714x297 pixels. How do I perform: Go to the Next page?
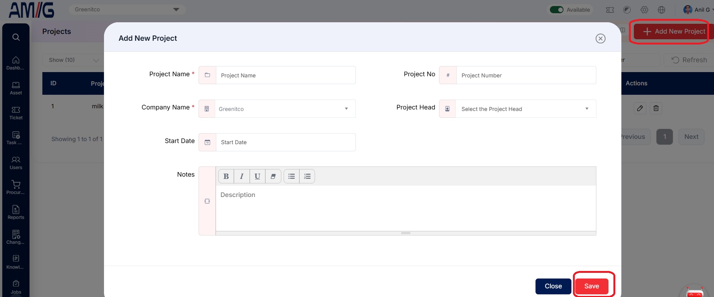pyautogui.click(x=691, y=137)
